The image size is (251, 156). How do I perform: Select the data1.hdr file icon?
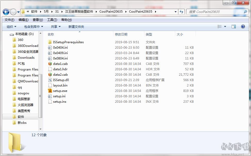50,69
